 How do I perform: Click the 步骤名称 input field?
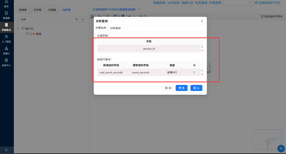click(157, 28)
